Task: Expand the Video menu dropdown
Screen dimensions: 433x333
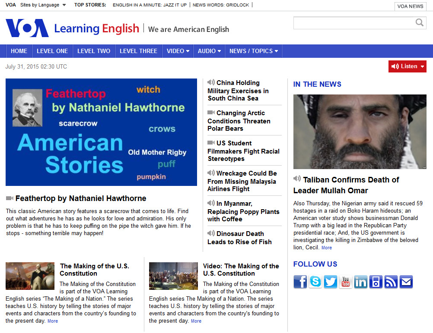Action: 178,51
